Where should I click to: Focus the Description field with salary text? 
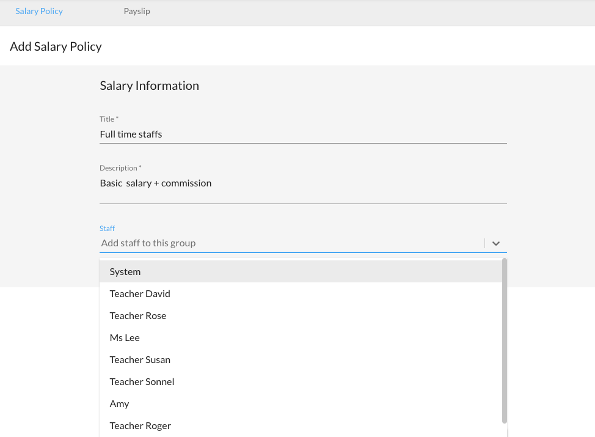303,183
